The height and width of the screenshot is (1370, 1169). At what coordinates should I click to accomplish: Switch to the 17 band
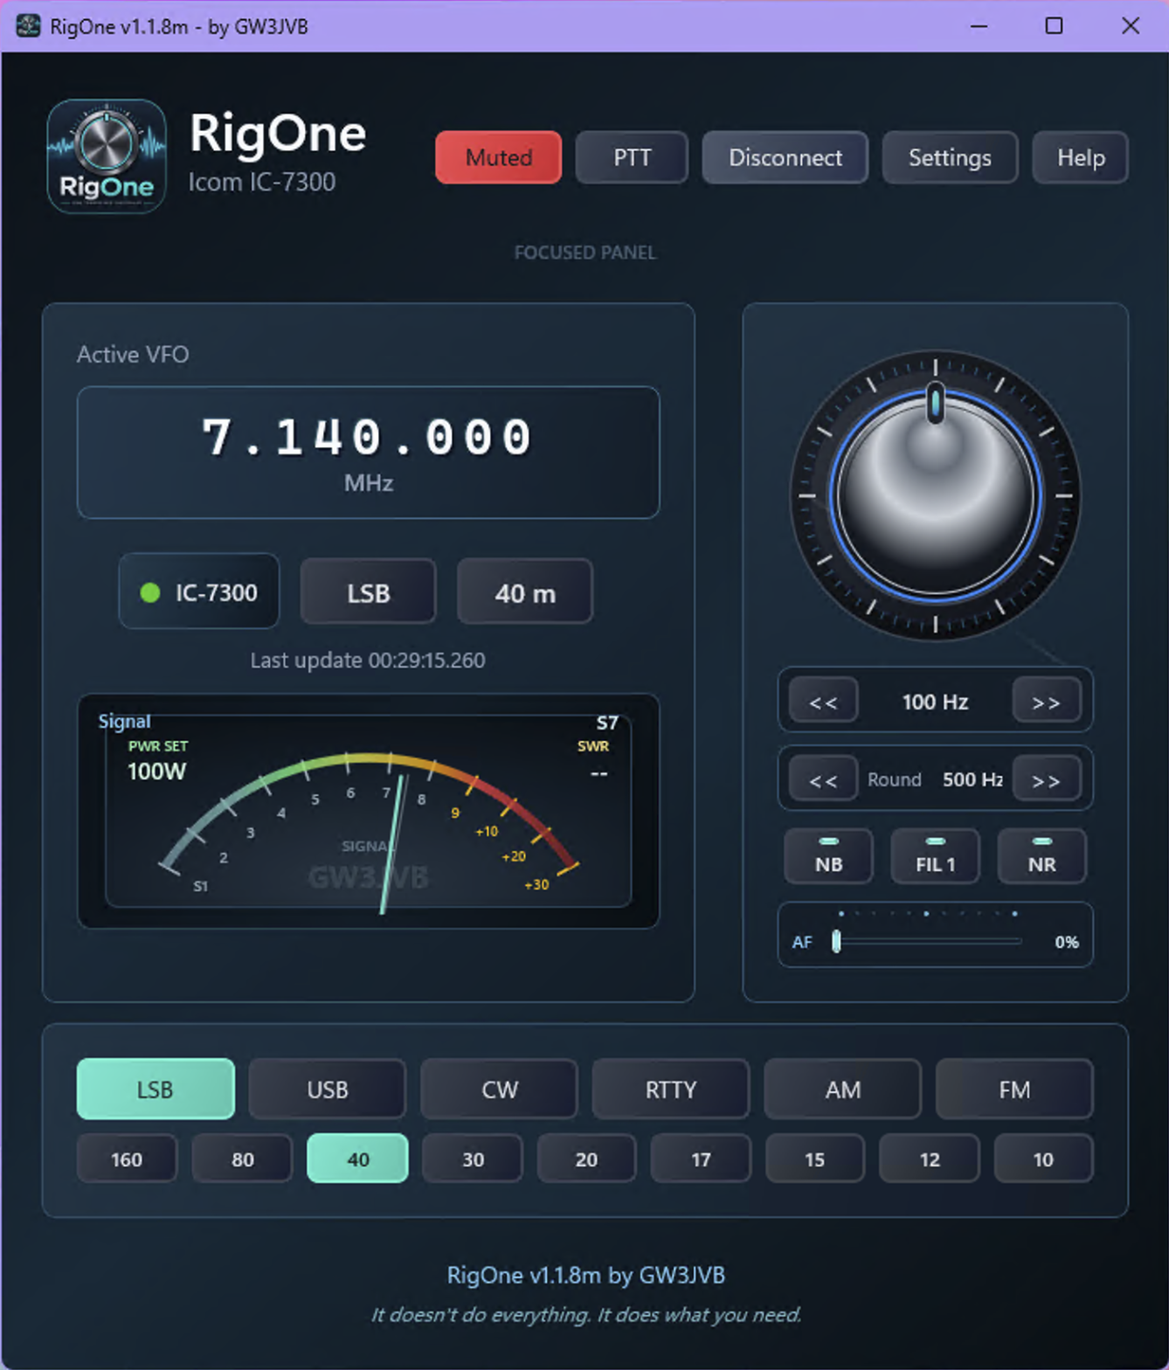click(701, 1159)
